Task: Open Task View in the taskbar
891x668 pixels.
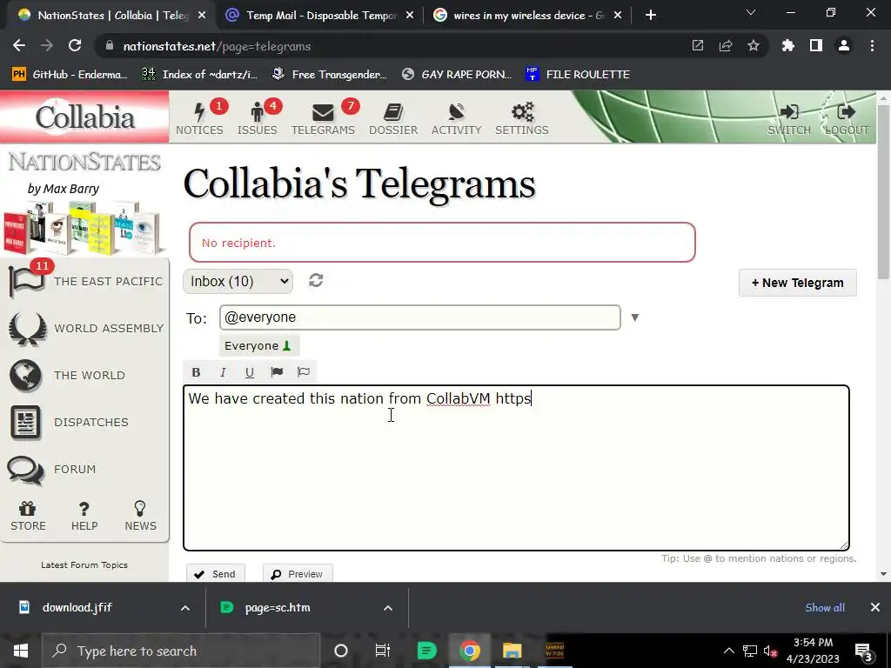Action: [x=383, y=651]
